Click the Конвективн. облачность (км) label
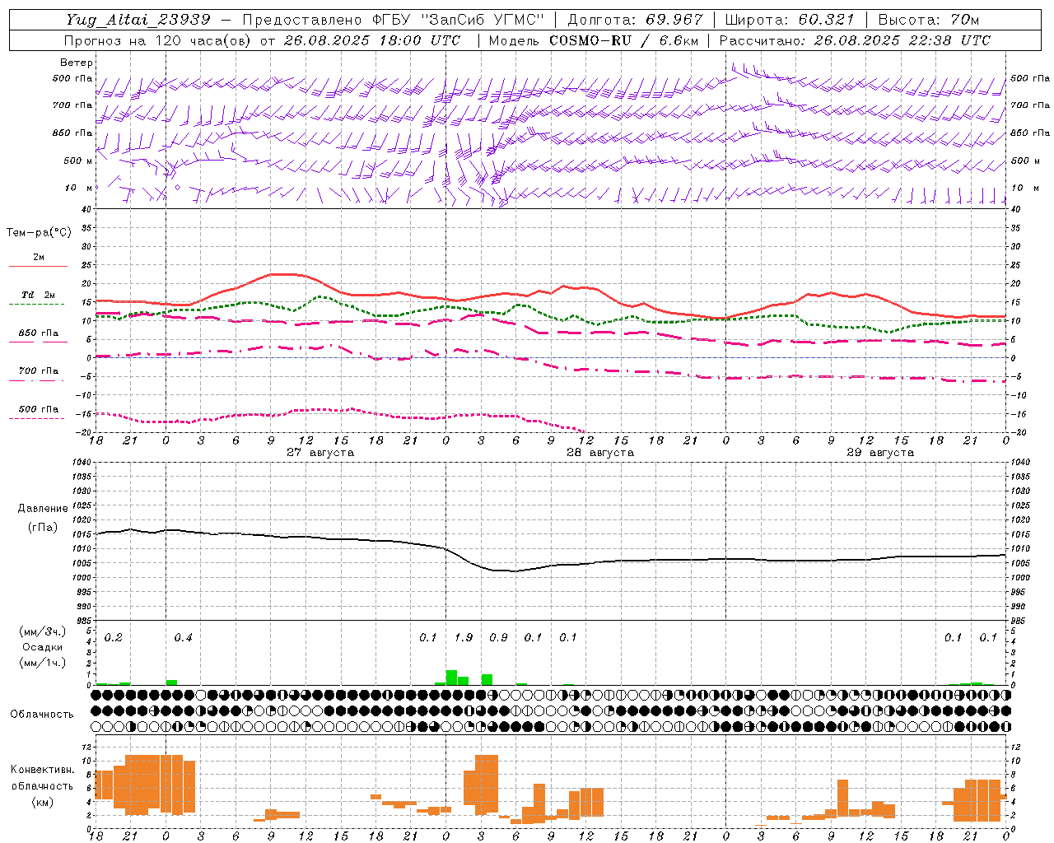Image resolution: width=1054 pixels, height=843 pixels. tap(43, 786)
